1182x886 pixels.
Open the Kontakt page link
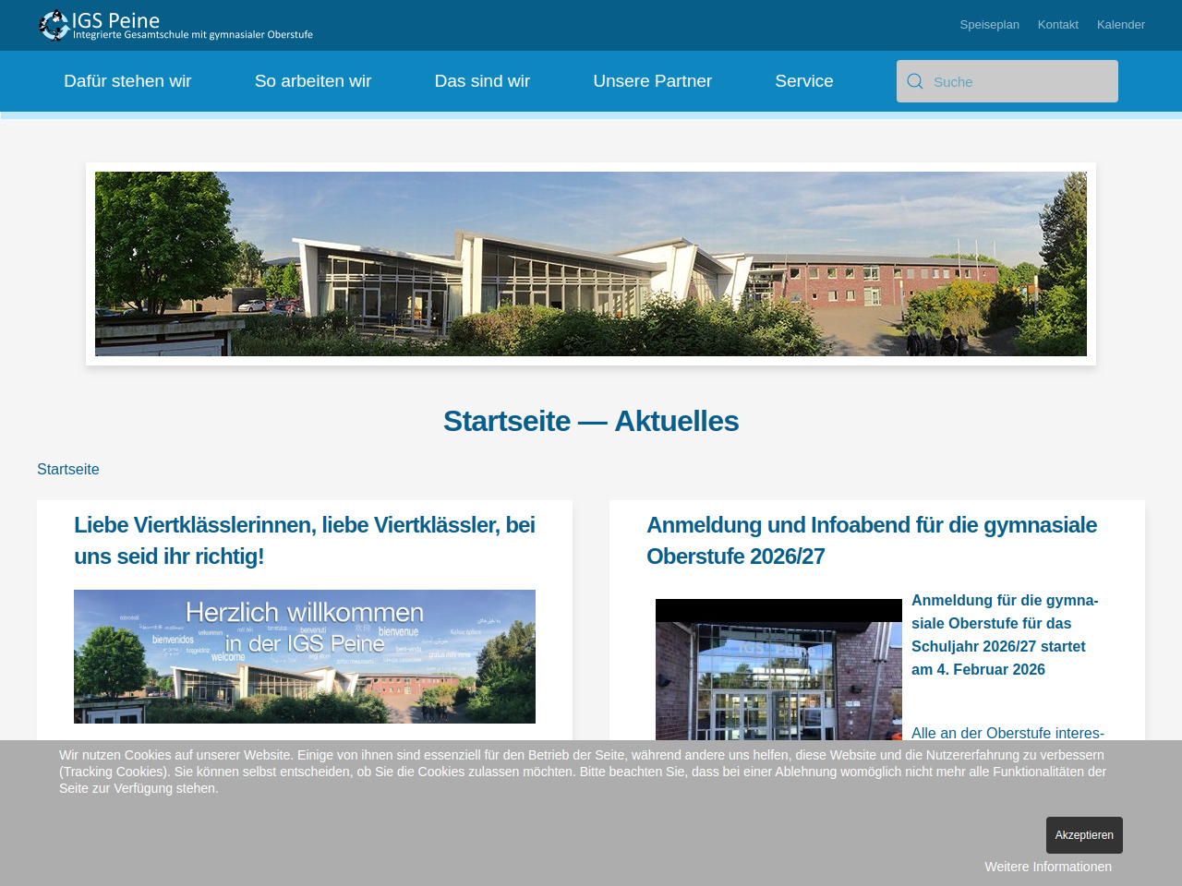tap(1057, 25)
